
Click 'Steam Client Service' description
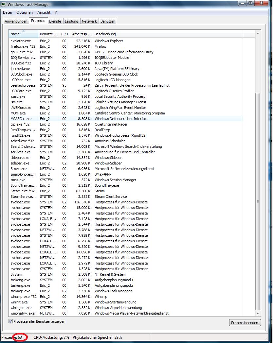(111, 197)
